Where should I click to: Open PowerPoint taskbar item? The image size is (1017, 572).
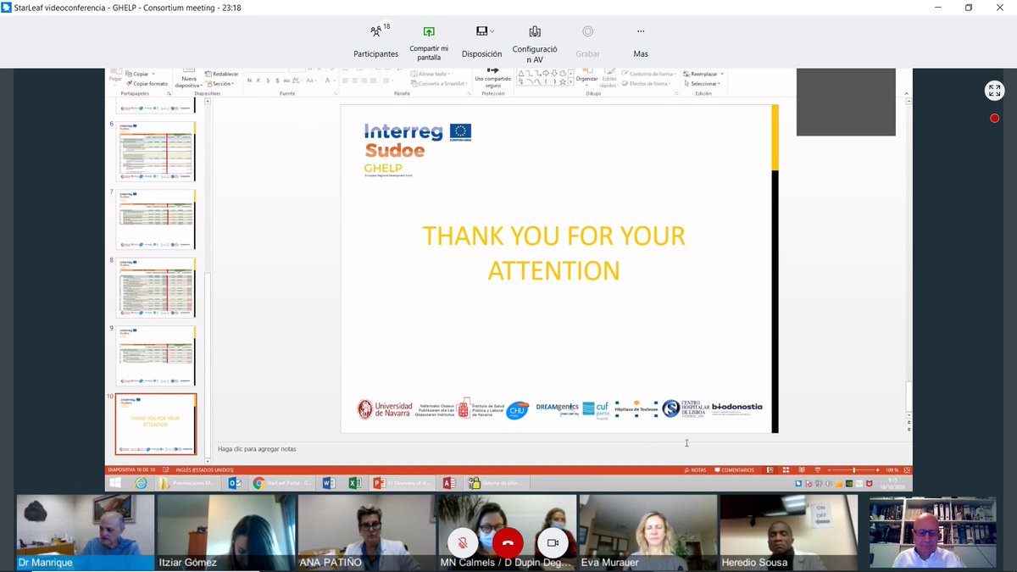click(x=403, y=483)
